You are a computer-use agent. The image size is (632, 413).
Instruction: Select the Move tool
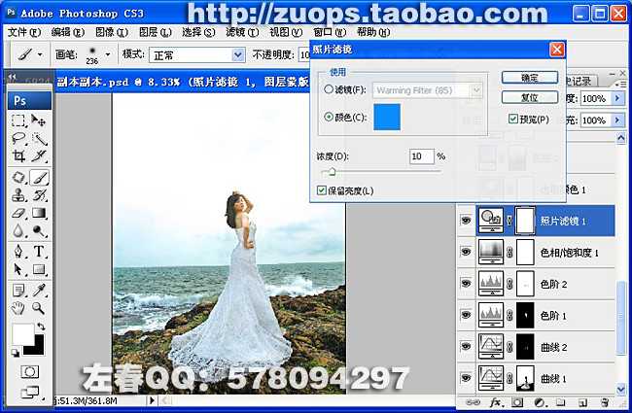click(39, 120)
